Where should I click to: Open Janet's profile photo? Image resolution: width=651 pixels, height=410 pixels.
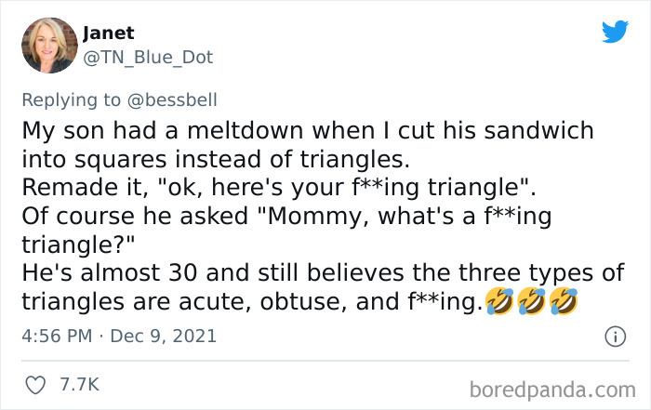48,45
